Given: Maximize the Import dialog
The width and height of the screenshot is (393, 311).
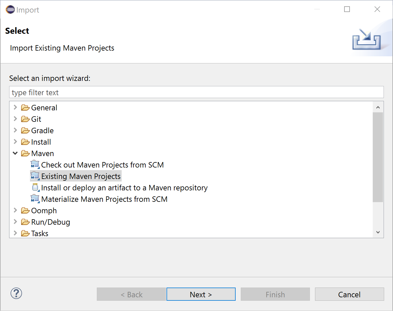Looking at the screenshot, I should click(347, 9).
